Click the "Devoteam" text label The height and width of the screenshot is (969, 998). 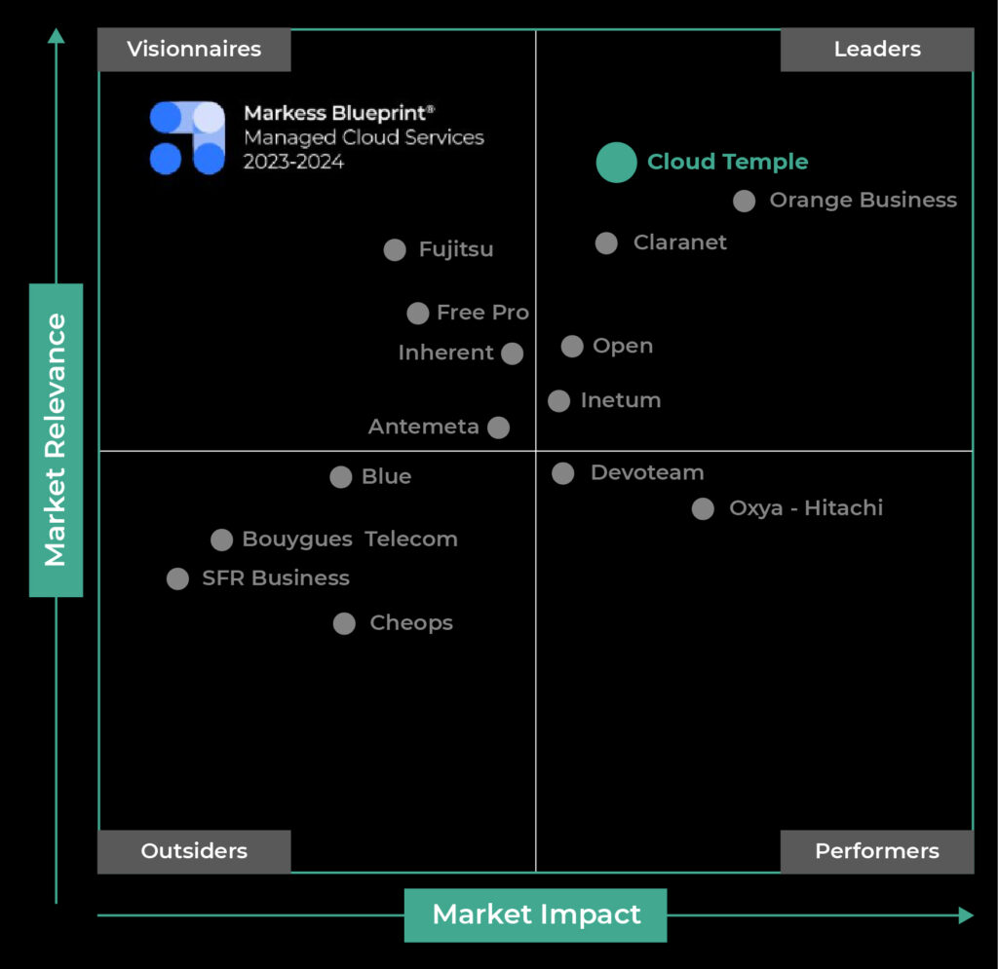[647, 473]
